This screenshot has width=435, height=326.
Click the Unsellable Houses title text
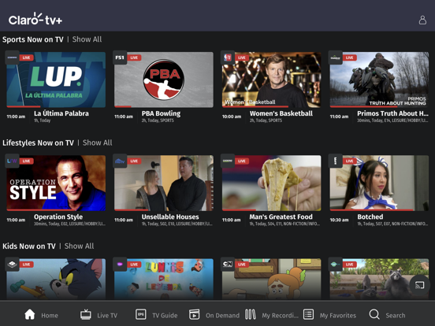[x=170, y=217]
